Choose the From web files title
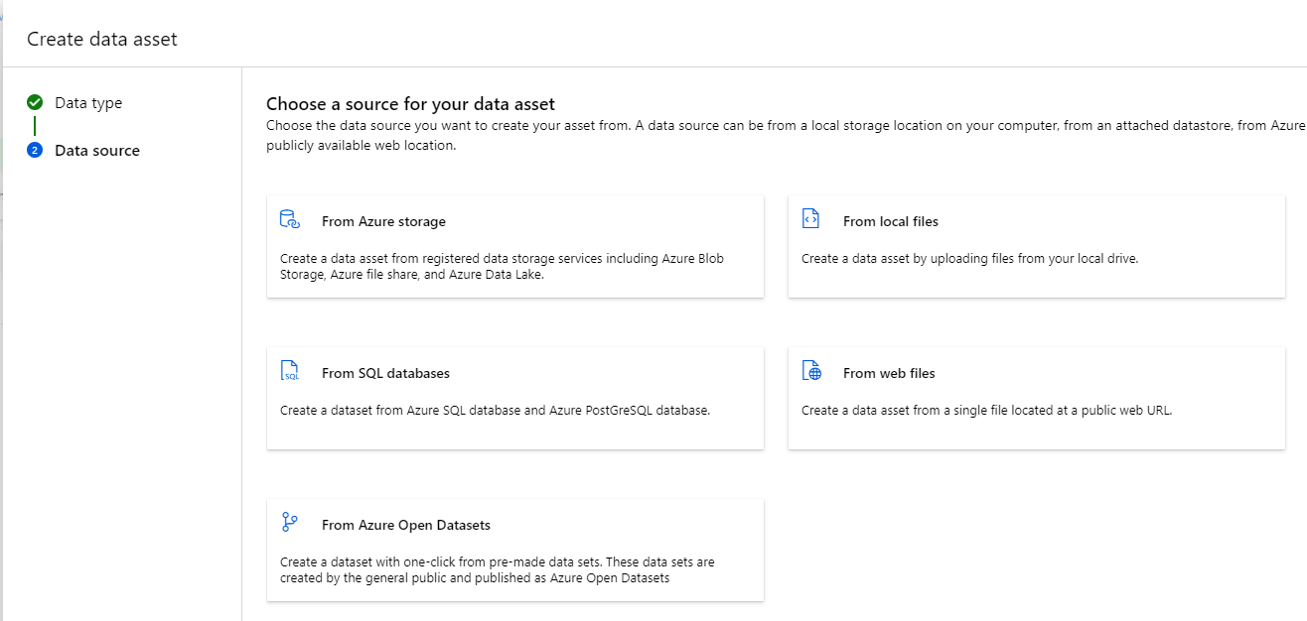 point(889,373)
